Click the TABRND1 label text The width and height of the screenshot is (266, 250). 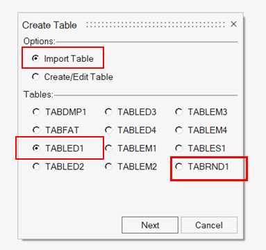(208, 167)
